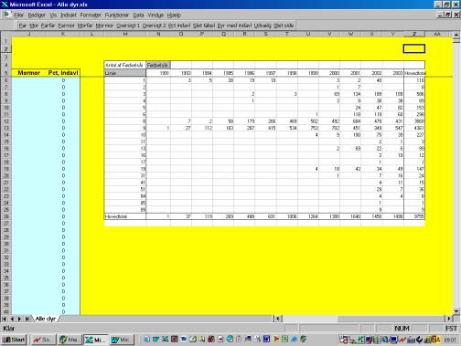Click the horizontal scrollbar track
The width and height of the screenshot is (461, 346).
click(363, 319)
